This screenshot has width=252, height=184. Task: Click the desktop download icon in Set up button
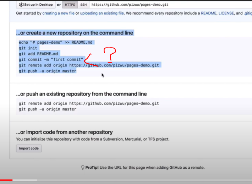point(21,5)
